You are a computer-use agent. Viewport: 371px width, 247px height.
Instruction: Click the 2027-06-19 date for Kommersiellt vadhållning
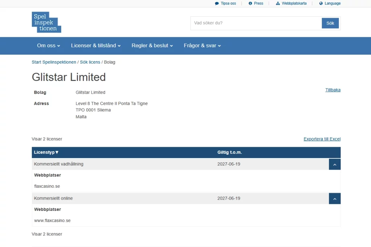(x=229, y=164)
